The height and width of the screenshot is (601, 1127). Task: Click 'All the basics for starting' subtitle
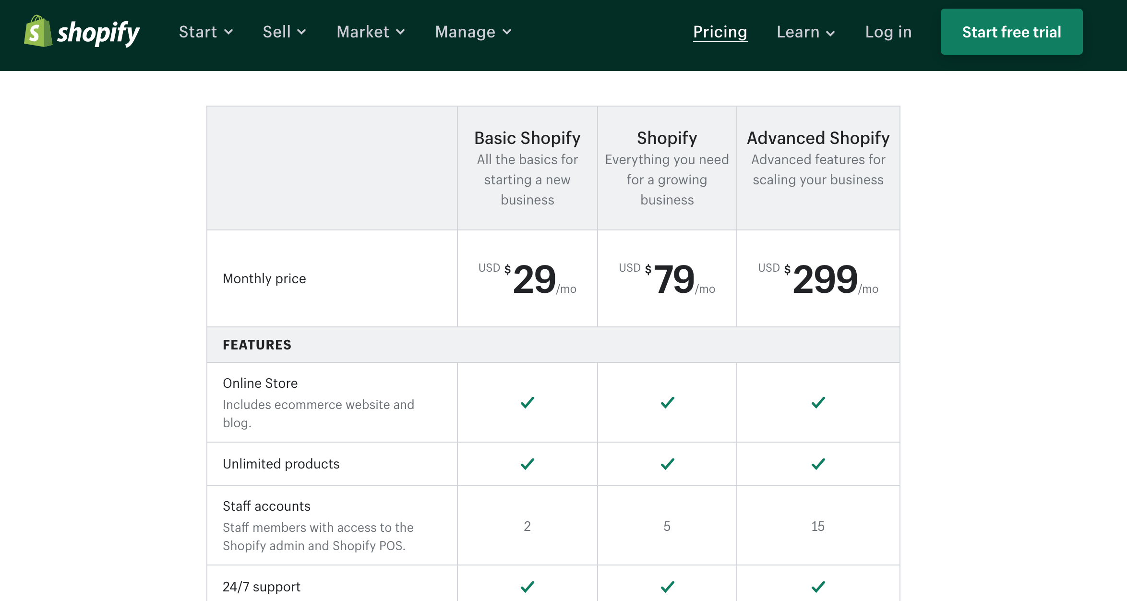527,180
